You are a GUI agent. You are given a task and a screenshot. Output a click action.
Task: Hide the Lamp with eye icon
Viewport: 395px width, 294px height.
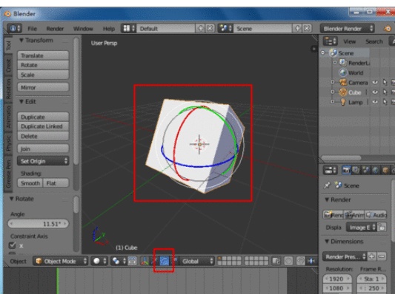pyautogui.click(x=375, y=102)
